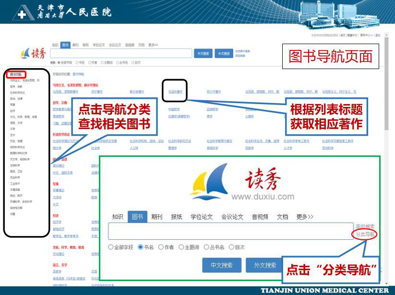Viewport: 395px width, 295px height.
Task: Select 目次 radio in the enlarged search panel
Action: tap(231, 247)
